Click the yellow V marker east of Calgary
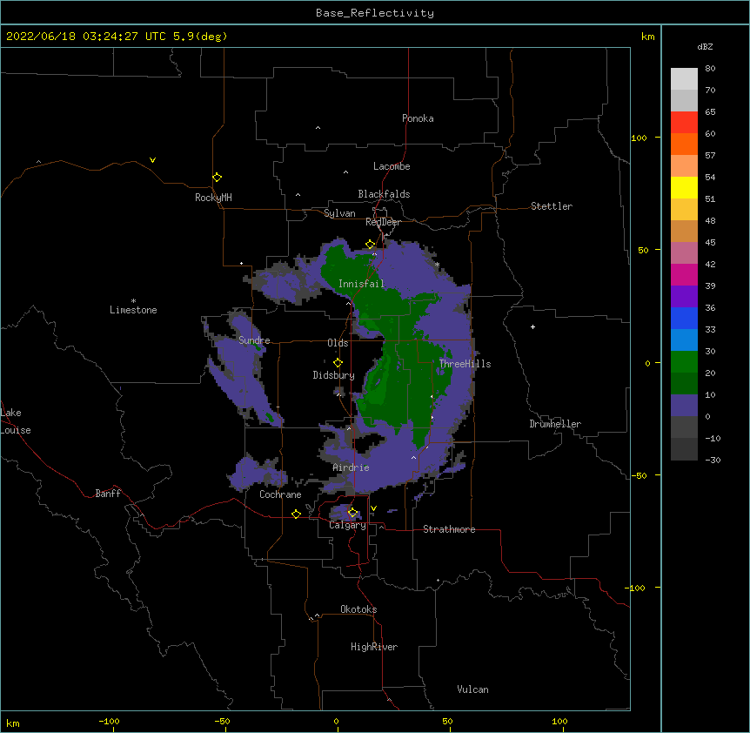The image size is (750, 733). pyautogui.click(x=373, y=508)
